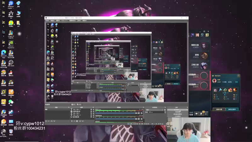Image resolution: width=252 pixels, height=142 pixels.
Task: Pop out the Scenes dock panel
Action: tap(69, 107)
